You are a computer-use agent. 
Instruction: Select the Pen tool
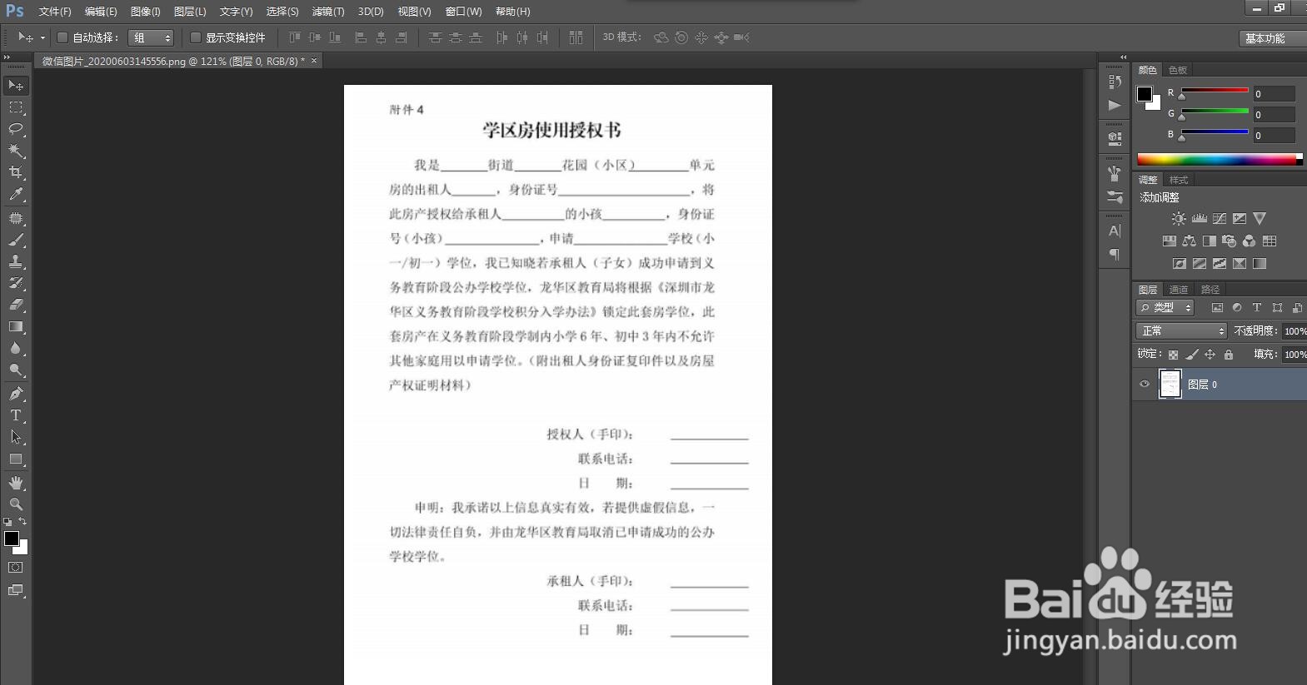16,394
